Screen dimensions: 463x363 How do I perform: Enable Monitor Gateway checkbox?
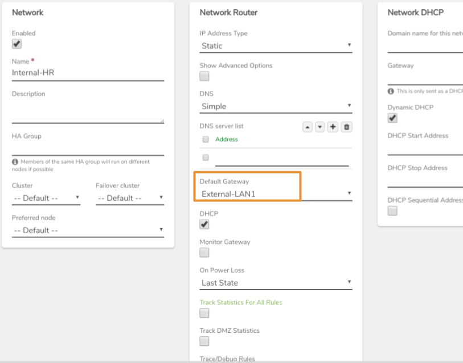pos(204,253)
